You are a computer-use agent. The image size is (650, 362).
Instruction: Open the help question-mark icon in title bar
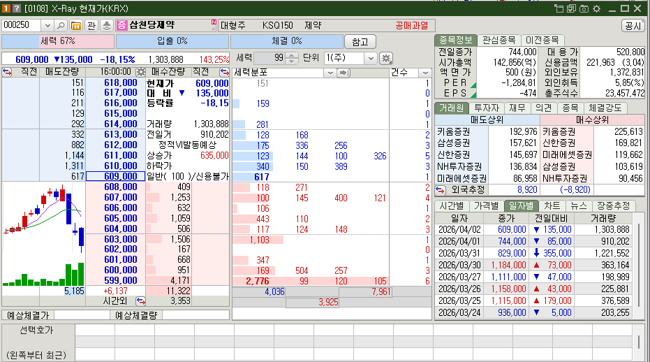pos(17,8)
